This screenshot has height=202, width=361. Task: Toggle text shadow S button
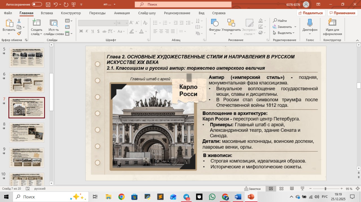point(98,31)
